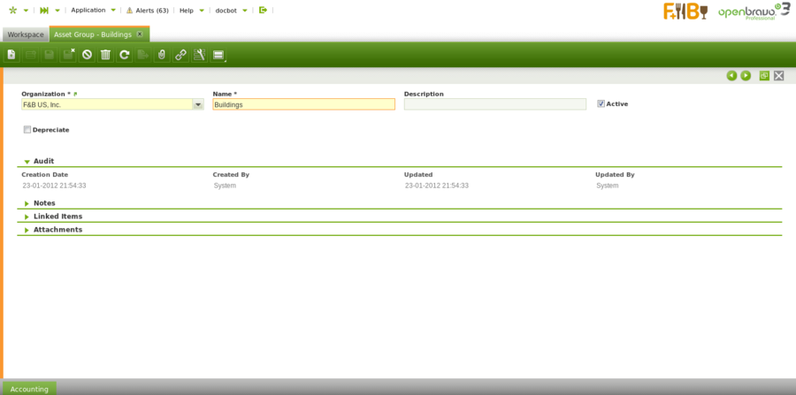Open attachments via paperclip icon
The width and height of the screenshot is (796, 395).
click(162, 55)
